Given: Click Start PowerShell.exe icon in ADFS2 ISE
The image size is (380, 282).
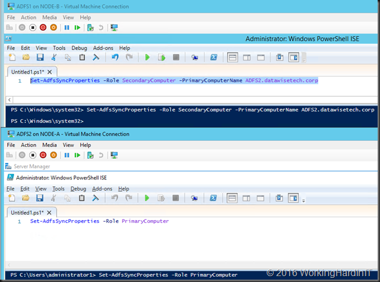Looking at the screenshot, I should [213, 198].
